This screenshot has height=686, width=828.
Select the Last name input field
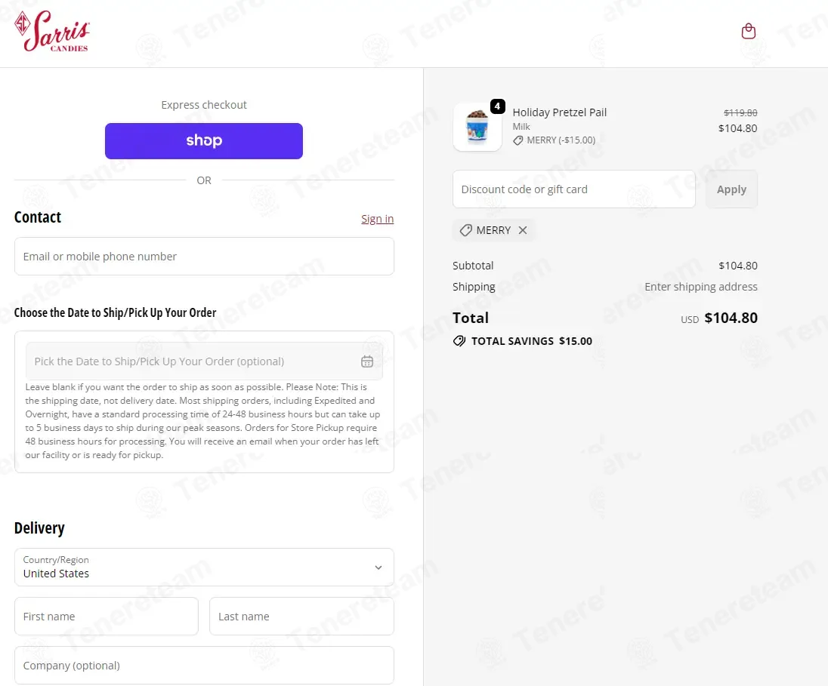[301, 617]
